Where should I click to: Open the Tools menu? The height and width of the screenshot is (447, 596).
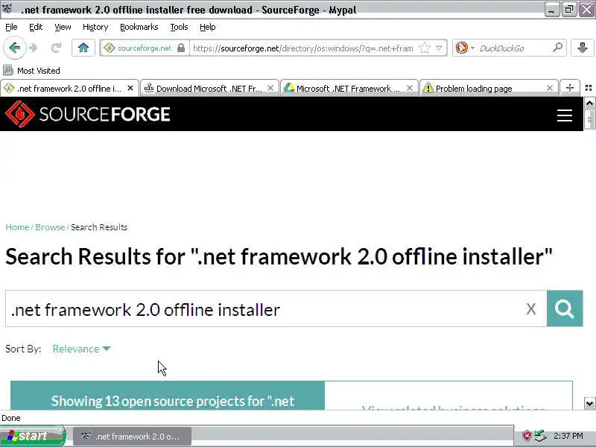[179, 27]
